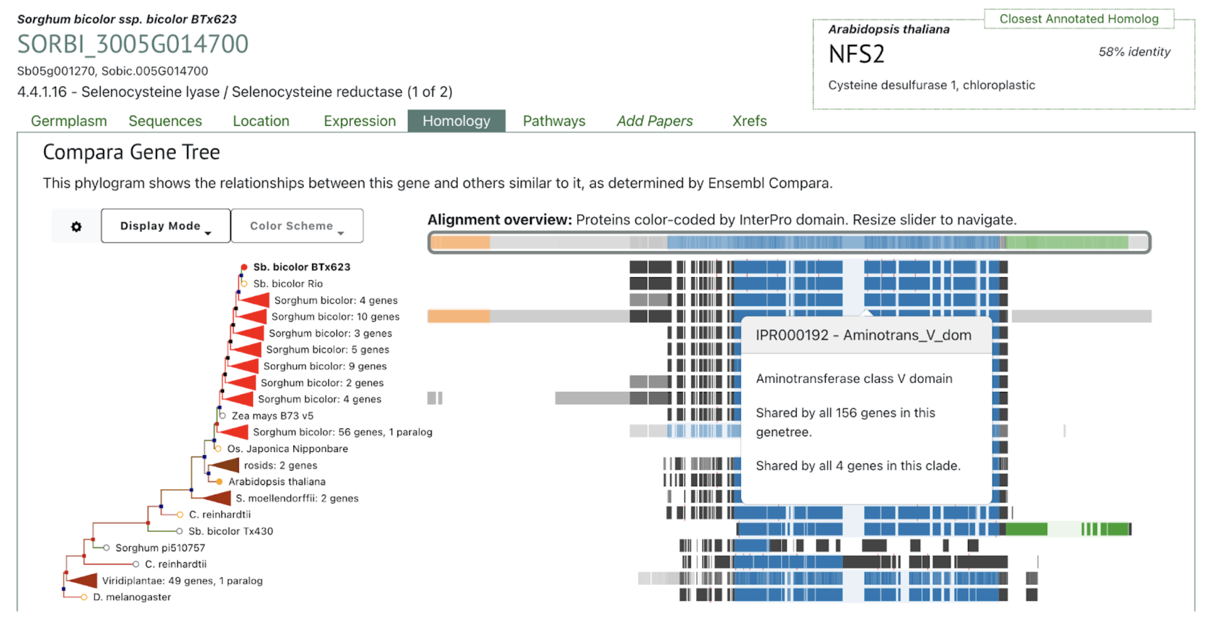Click the Sb. bicolor Tx430 node circle
This screenshot has width=1206, height=621.
[179, 531]
